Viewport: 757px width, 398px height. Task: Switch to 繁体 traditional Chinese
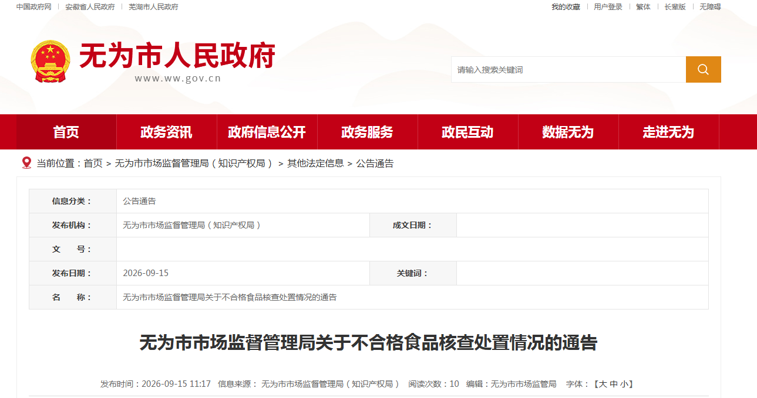643,7
